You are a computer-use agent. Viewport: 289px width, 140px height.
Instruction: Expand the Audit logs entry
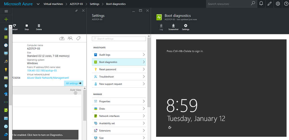[x=119, y=55]
